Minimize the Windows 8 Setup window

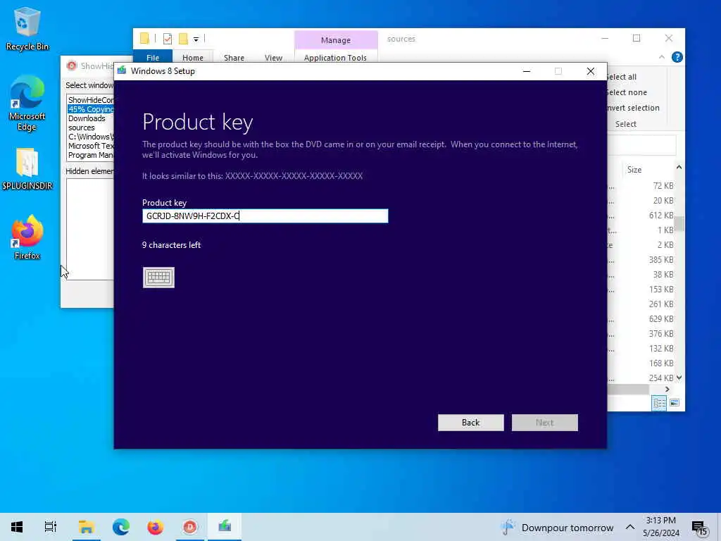click(527, 71)
